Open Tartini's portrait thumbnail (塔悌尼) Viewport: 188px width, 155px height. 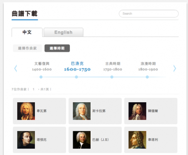(26, 140)
